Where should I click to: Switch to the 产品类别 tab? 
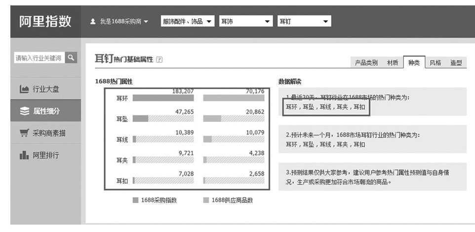[366, 63]
